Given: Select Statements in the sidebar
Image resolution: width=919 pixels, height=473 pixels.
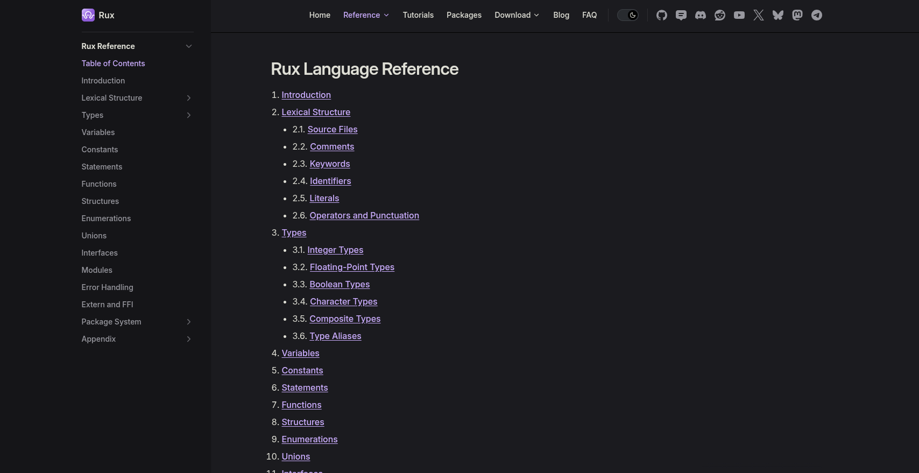Looking at the screenshot, I should (102, 167).
